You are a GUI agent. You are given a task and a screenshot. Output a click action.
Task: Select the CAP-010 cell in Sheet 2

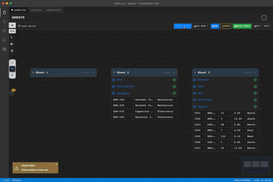pos(122,111)
